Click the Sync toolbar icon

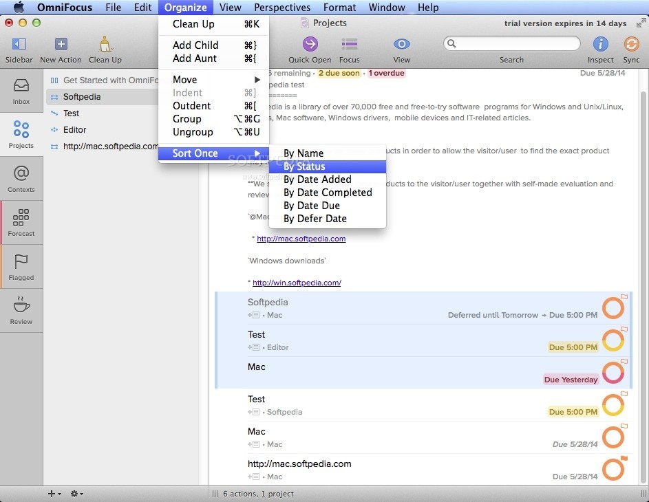point(631,44)
